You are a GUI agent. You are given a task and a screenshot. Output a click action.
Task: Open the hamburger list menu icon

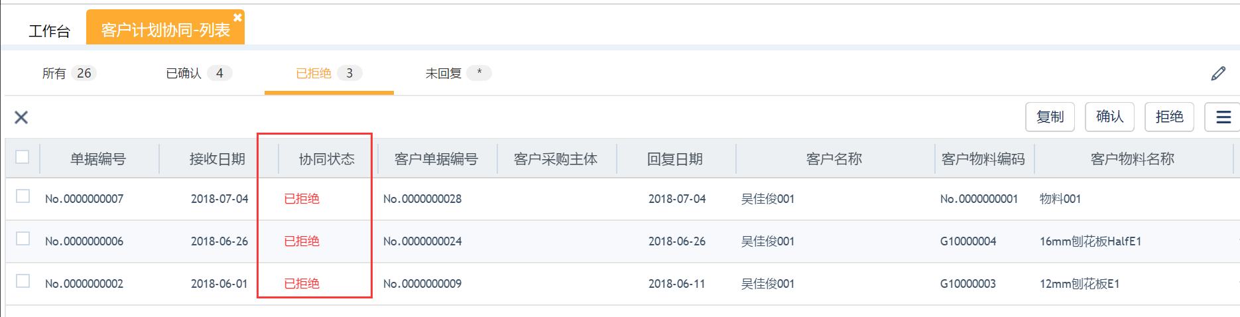click(x=1223, y=117)
